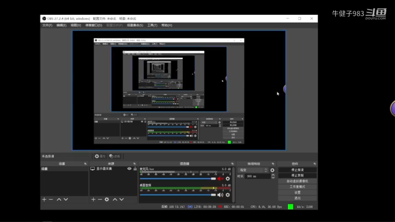Viewport: 395px width, 222px height.
Task: Click the red REC indicator dot
Action: pos(220,207)
